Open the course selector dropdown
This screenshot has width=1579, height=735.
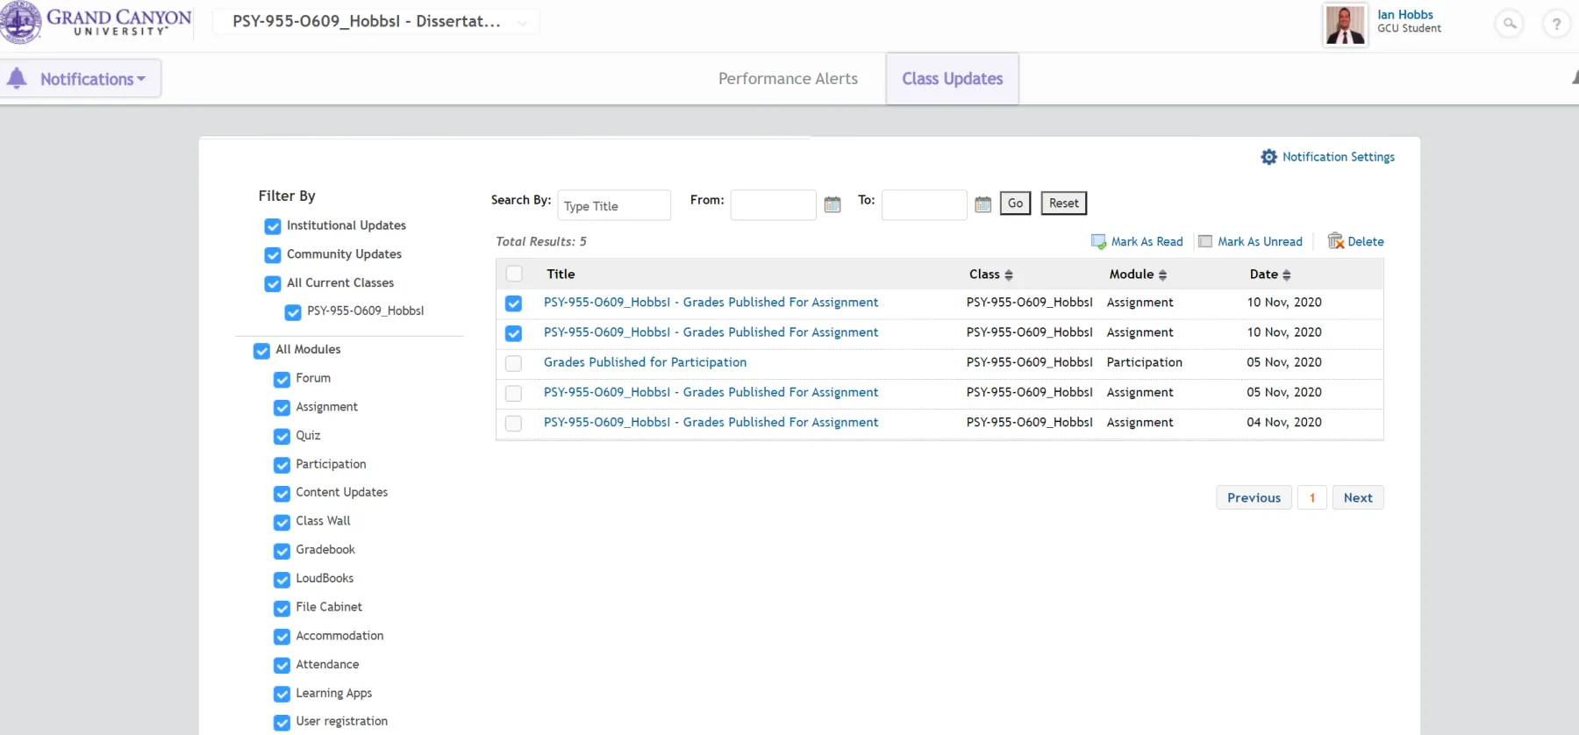pos(375,22)
